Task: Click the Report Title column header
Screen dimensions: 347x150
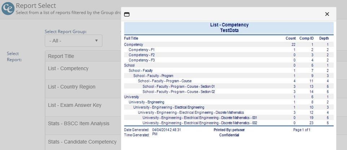Action: (x=61, y=56)
